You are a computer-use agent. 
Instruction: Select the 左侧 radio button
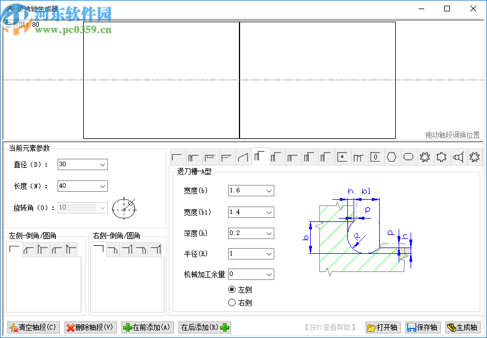point(232,290)
